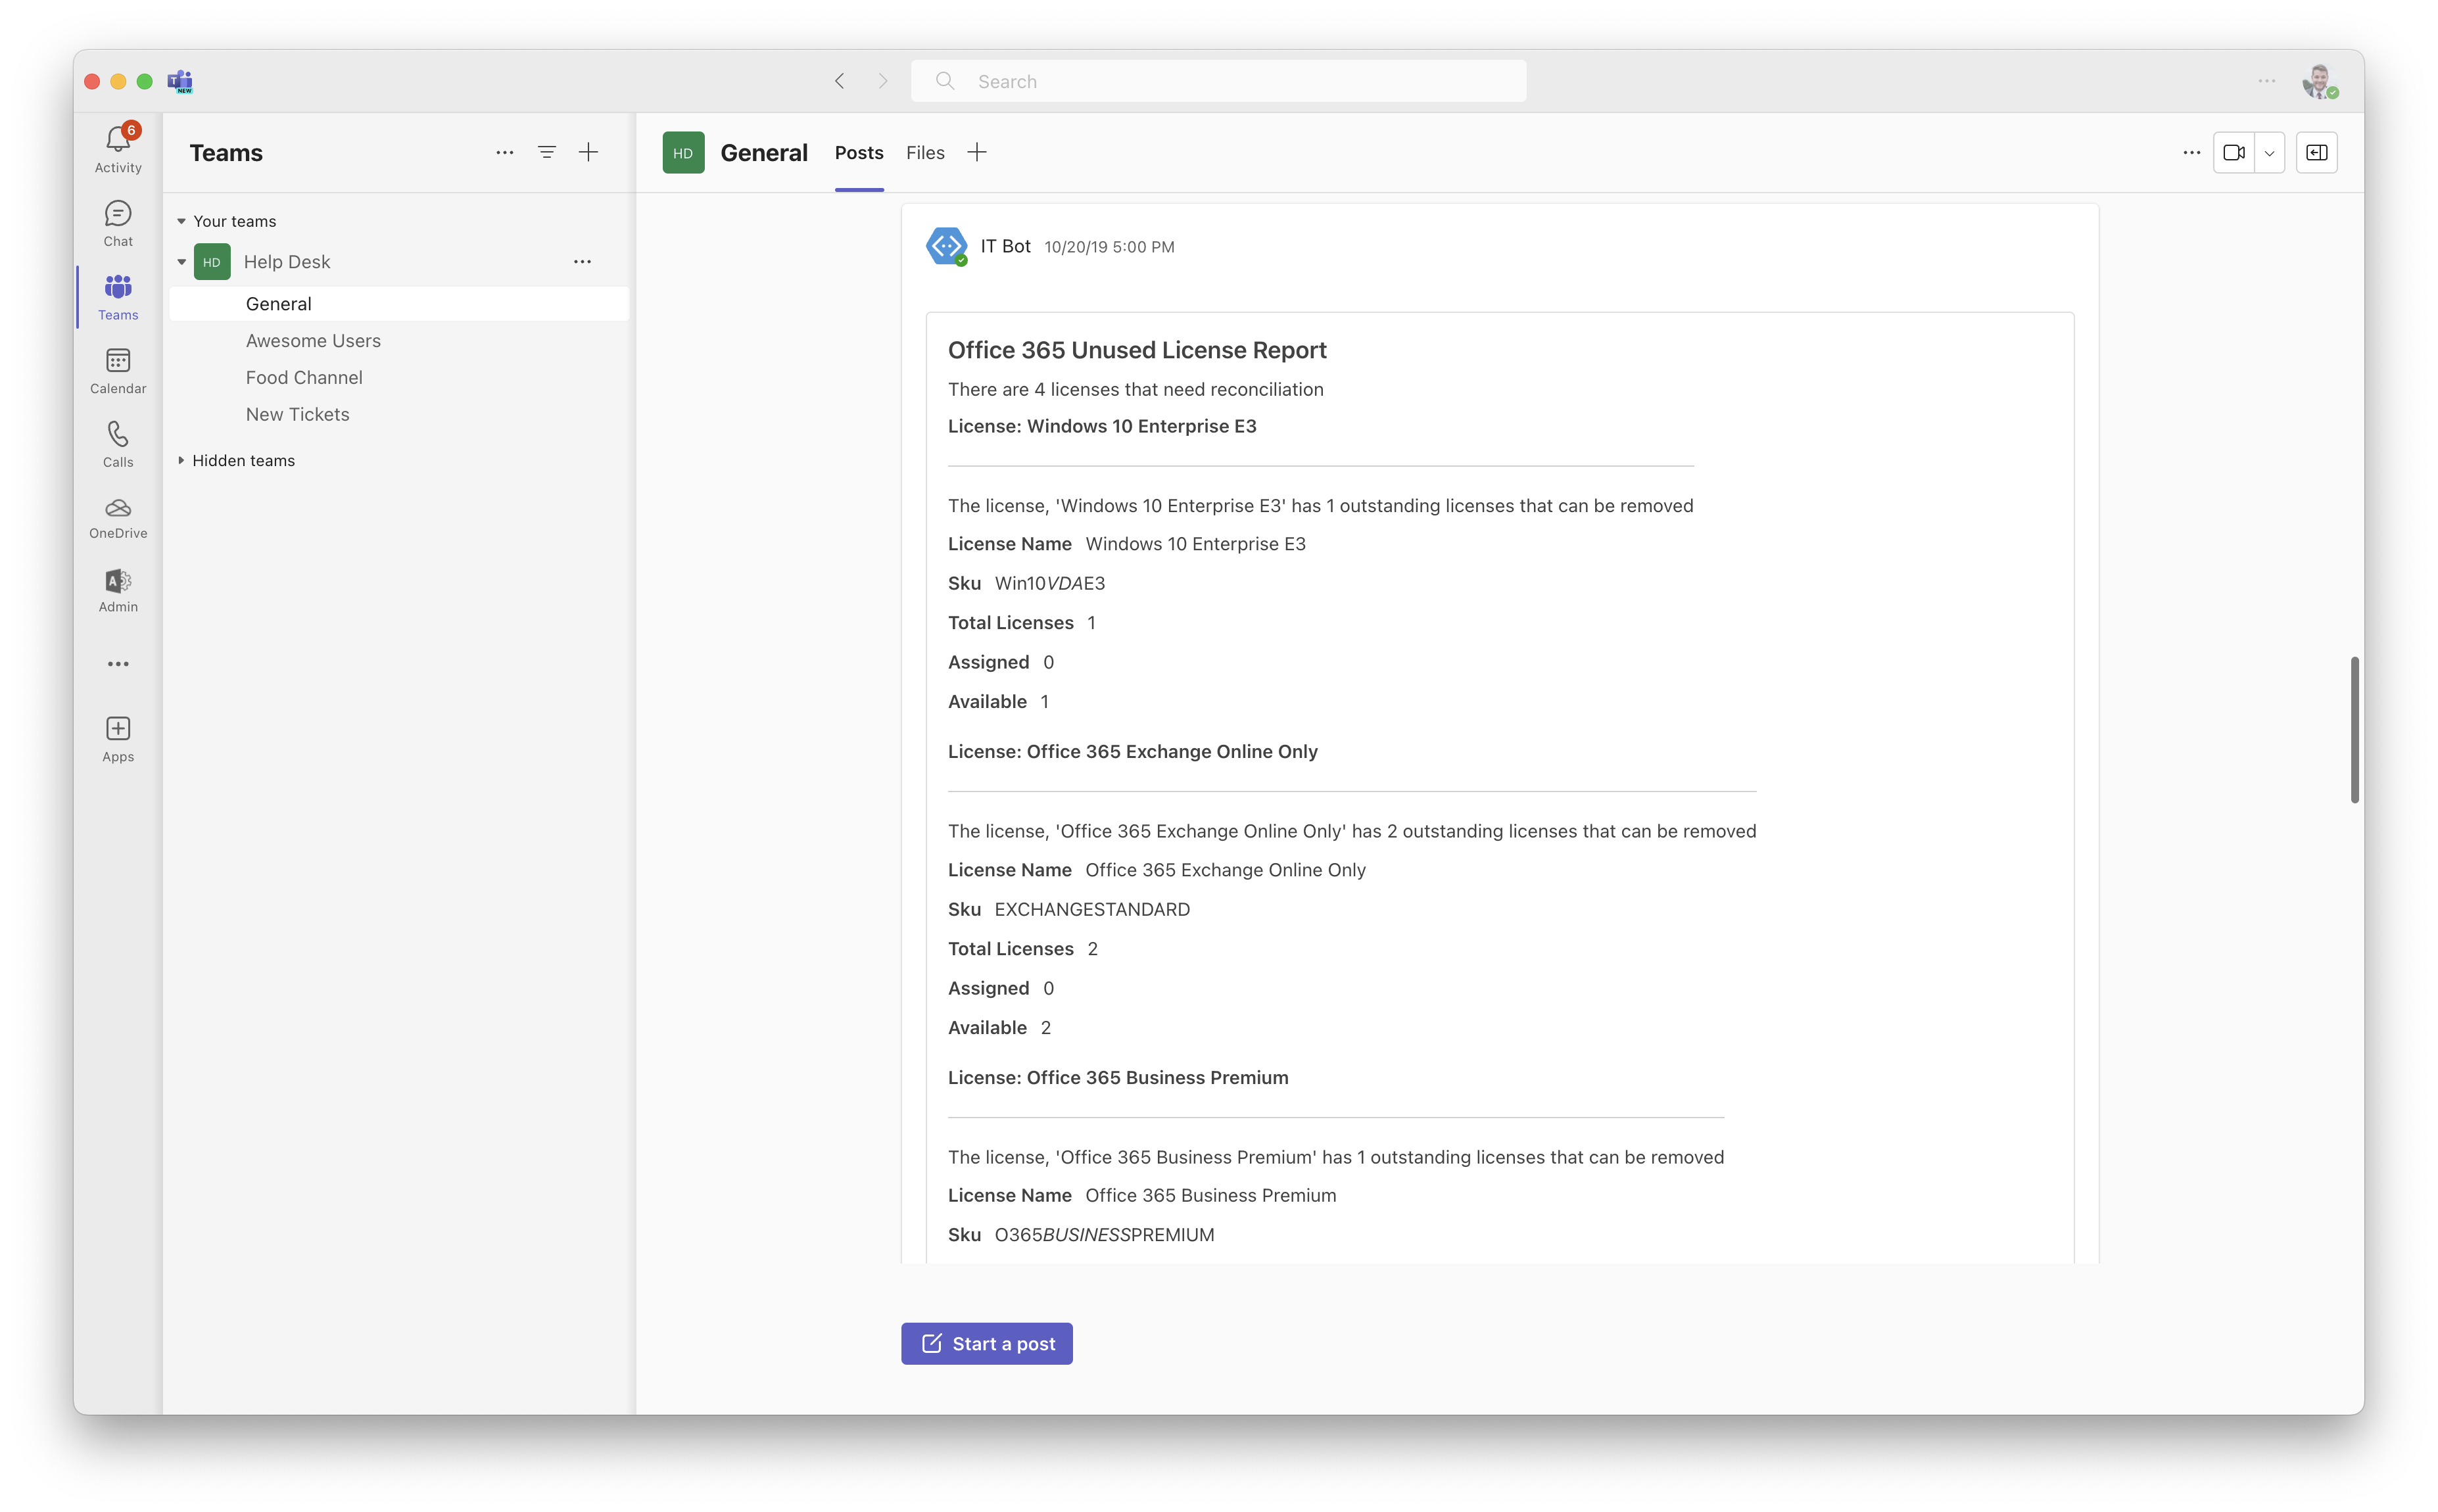Click the Start a post button

point(987,1343)
